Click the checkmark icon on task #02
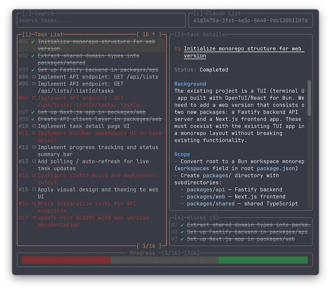 (x=33, y=56)
